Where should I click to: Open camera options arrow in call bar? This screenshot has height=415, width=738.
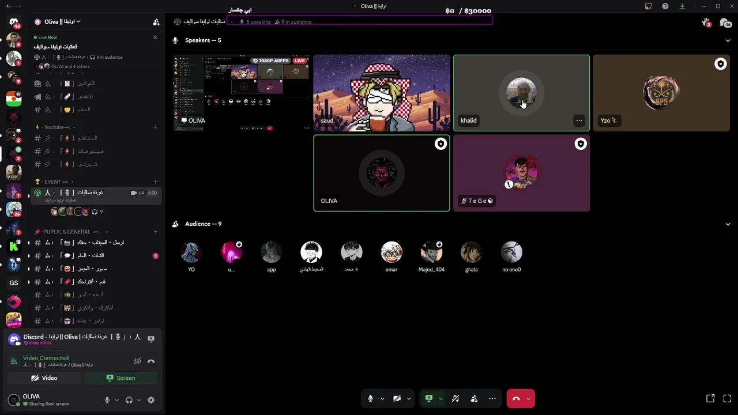(409, 398)
